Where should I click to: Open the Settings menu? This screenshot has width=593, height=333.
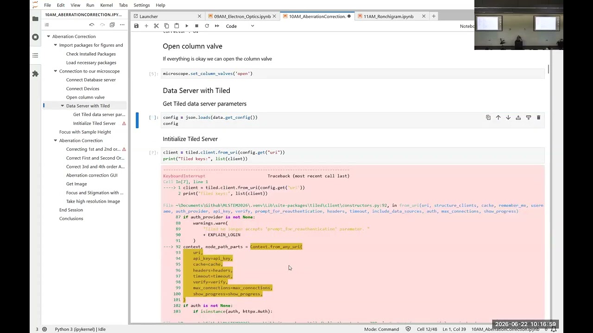[x=142, y=5]
